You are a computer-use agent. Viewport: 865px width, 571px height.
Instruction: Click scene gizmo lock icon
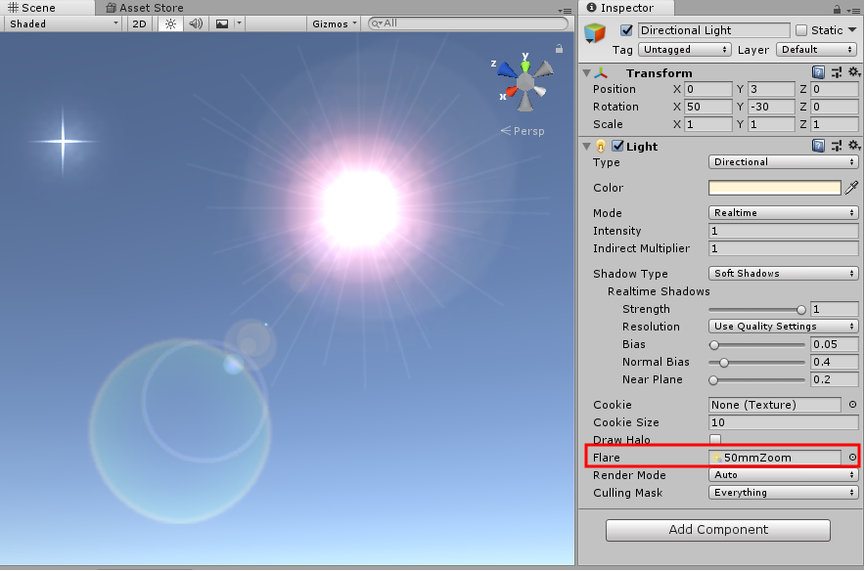559,49
